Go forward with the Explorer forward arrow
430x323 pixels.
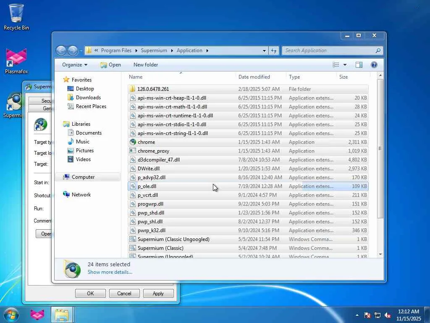click(72, 50)
